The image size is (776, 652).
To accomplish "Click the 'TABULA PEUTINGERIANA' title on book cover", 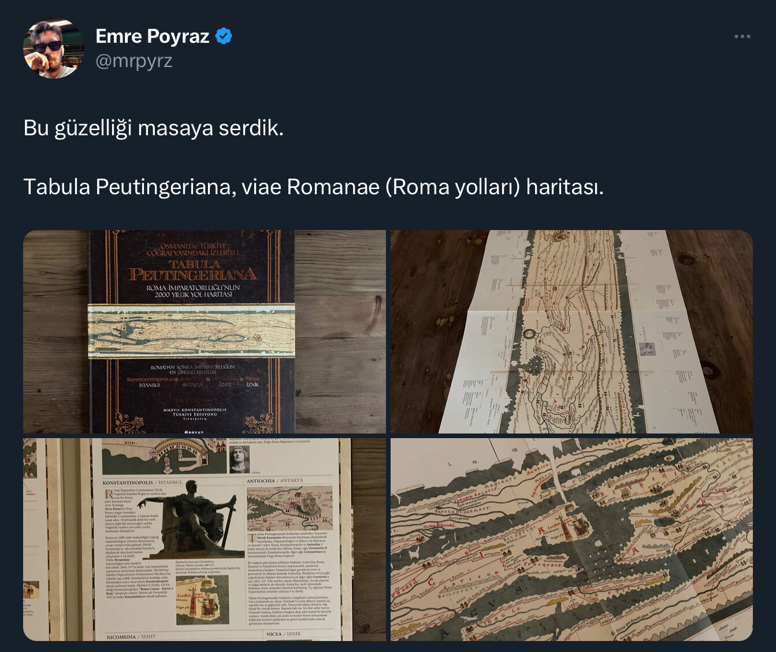I will pos(192,269).
